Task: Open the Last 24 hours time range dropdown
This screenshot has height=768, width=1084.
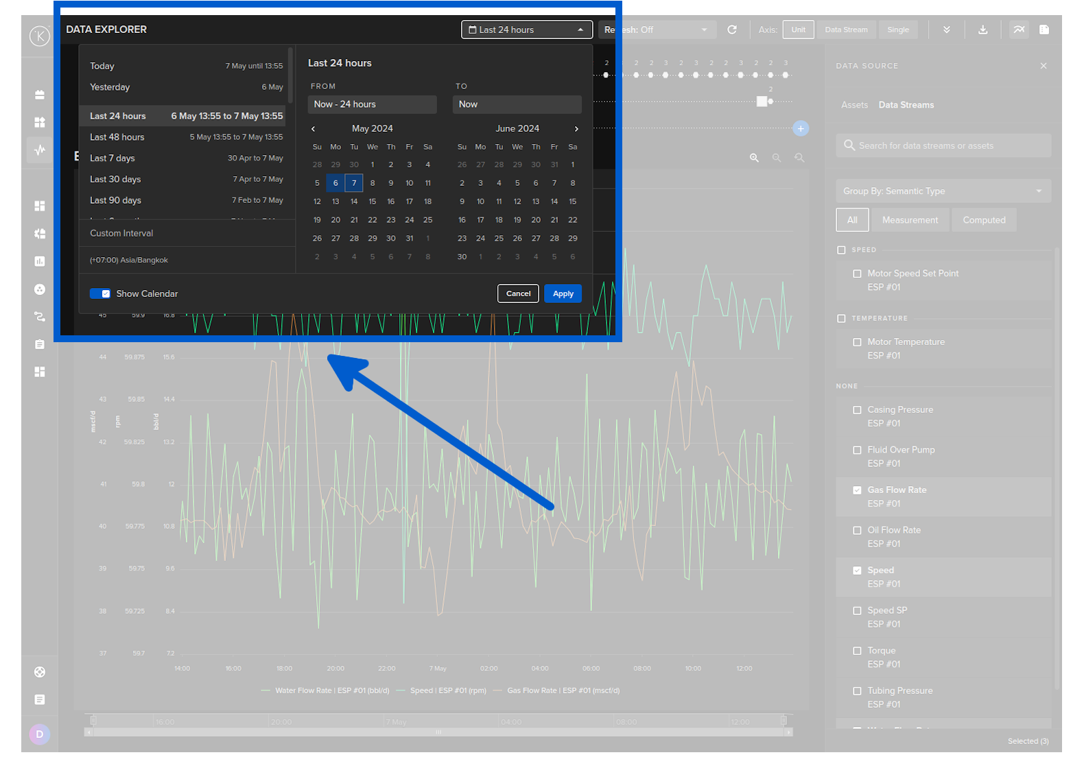Action: [x=526, y=29]
